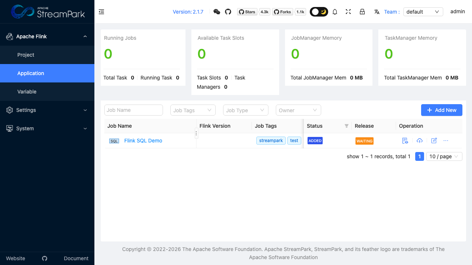Open the Owner filter dropdown
The height and width of the screenshot is (265, 472).
(298, 110)
